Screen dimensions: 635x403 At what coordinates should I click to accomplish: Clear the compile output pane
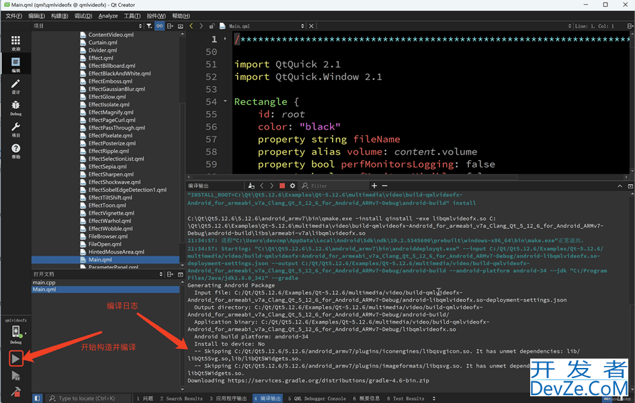[x=251, y=186]
